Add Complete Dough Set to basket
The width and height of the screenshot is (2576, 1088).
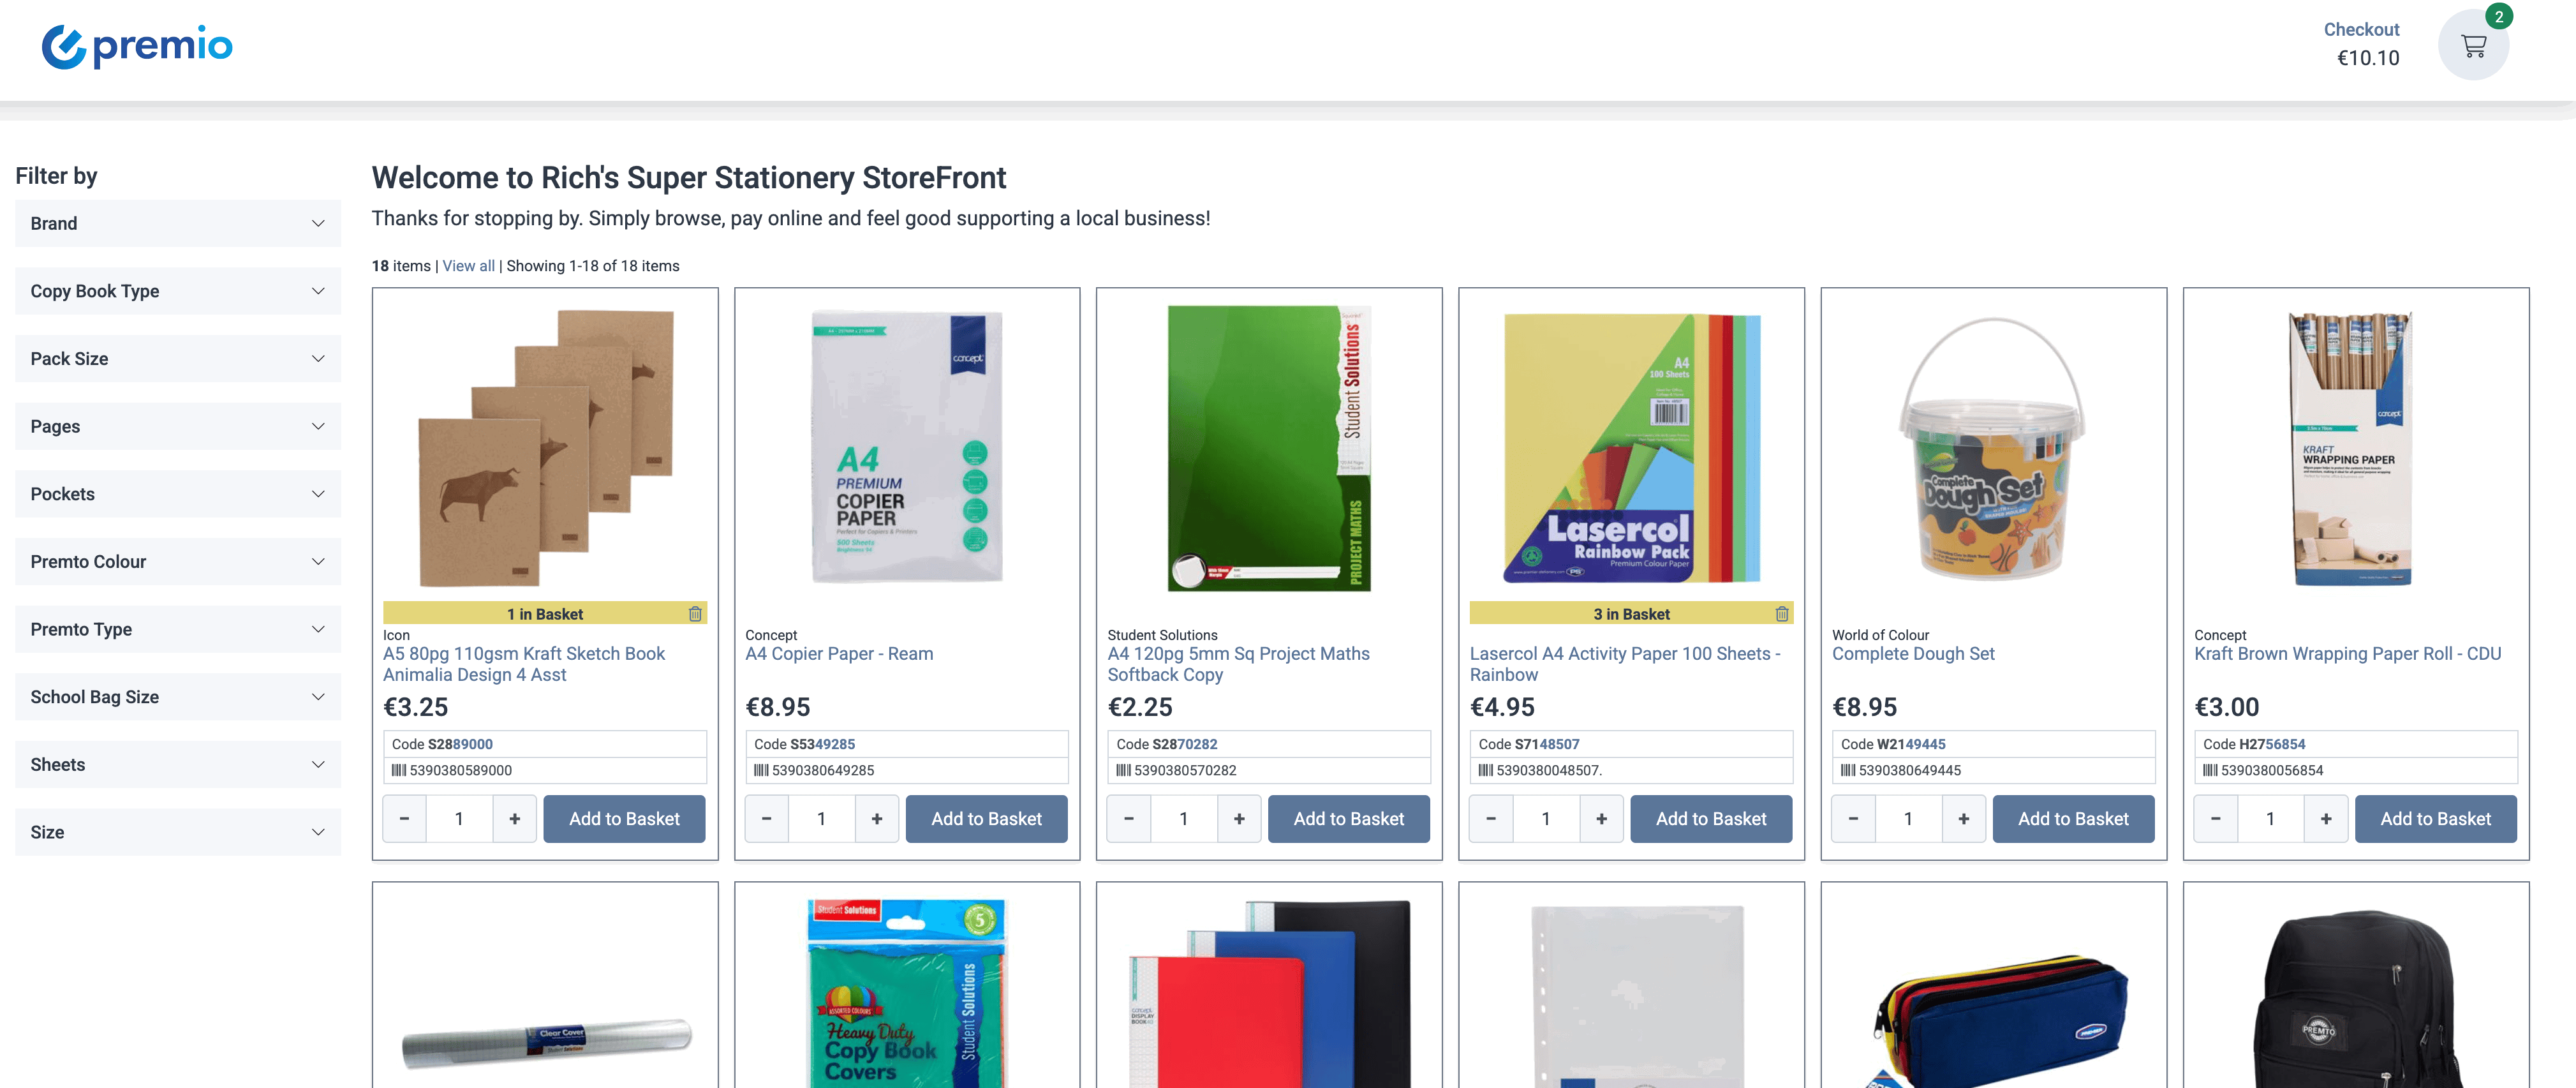click(x=2072, y=819)
